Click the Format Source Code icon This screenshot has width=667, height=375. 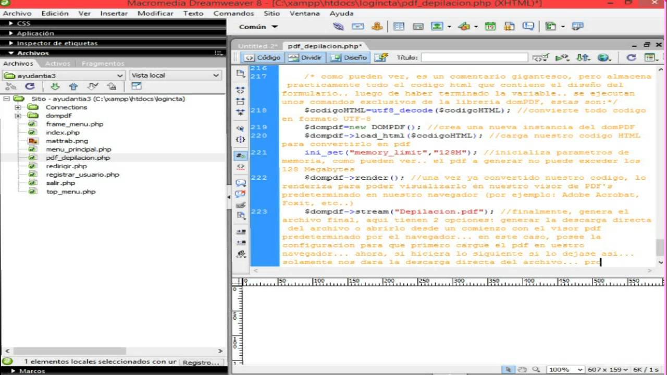240,254
